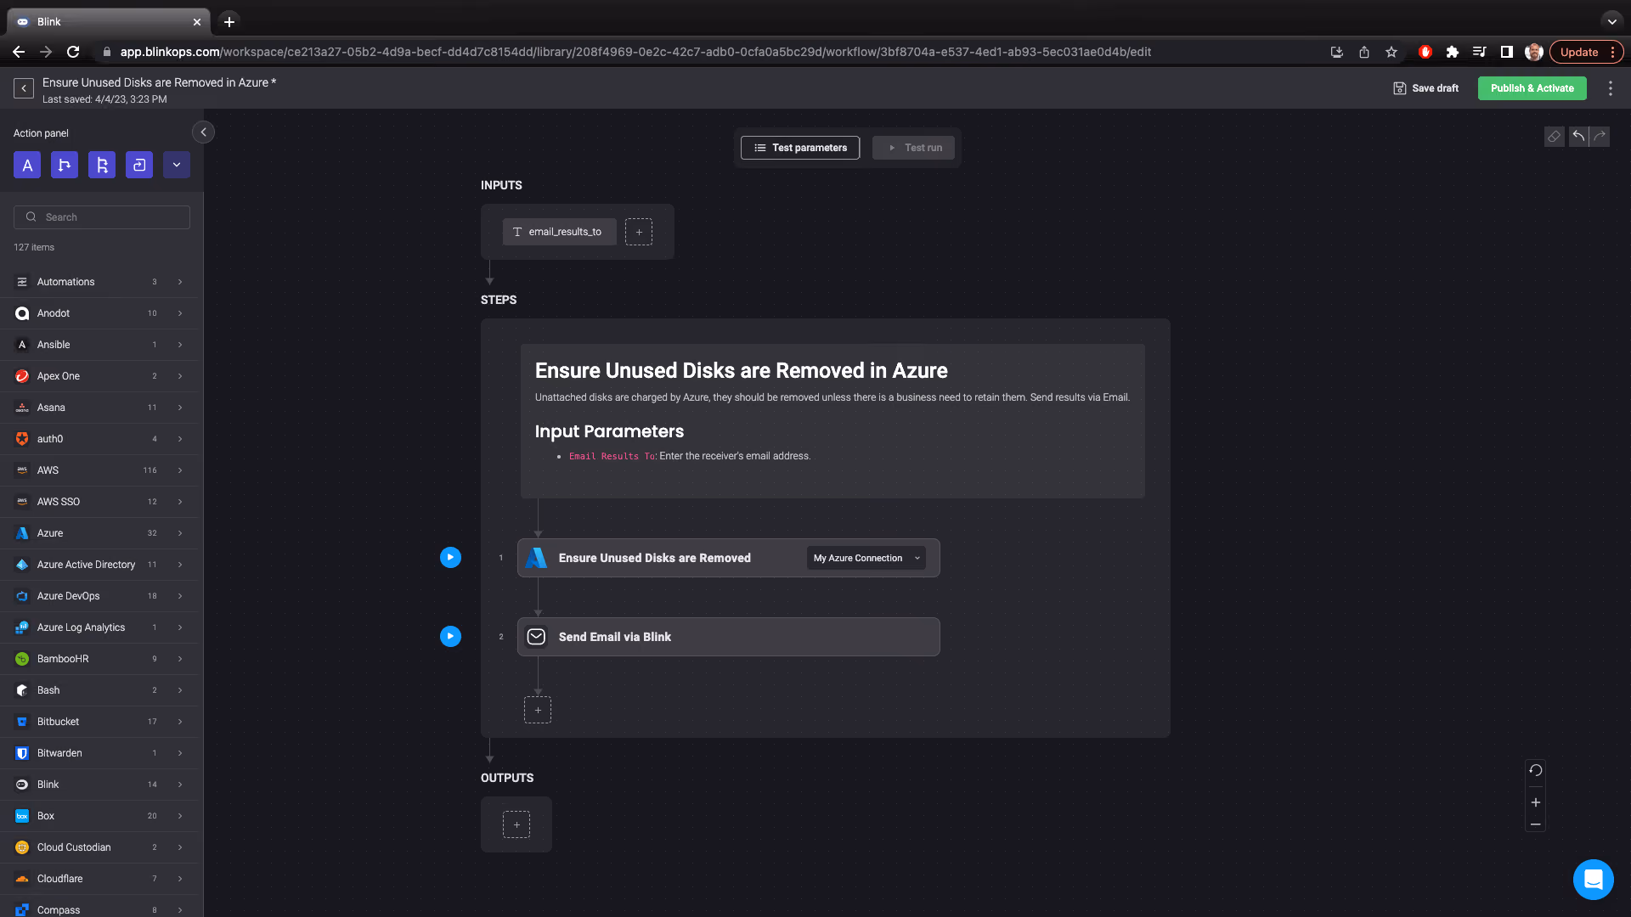Open the action-type dropdown arrow in Action panel
Image resolution: width=1631 pixels, height=917 pixels.
pos(177,165)
